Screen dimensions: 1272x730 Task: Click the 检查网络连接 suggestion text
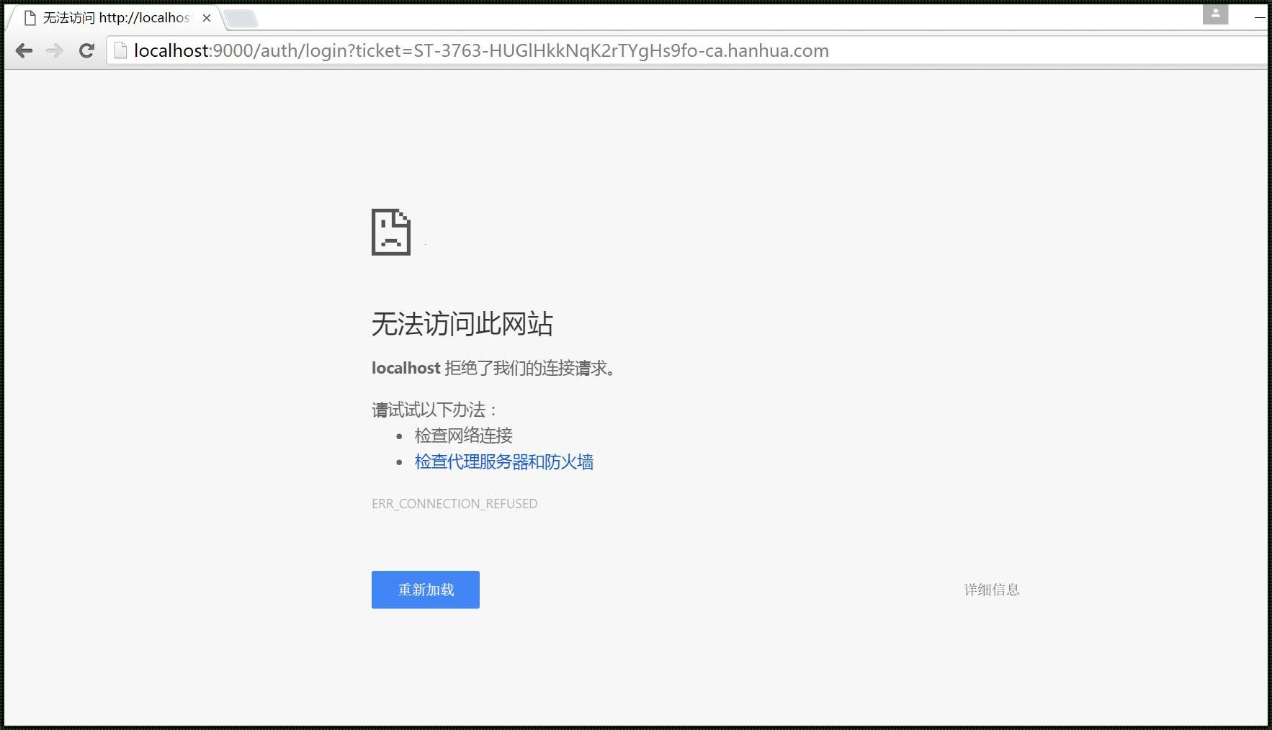coord(463,436)
